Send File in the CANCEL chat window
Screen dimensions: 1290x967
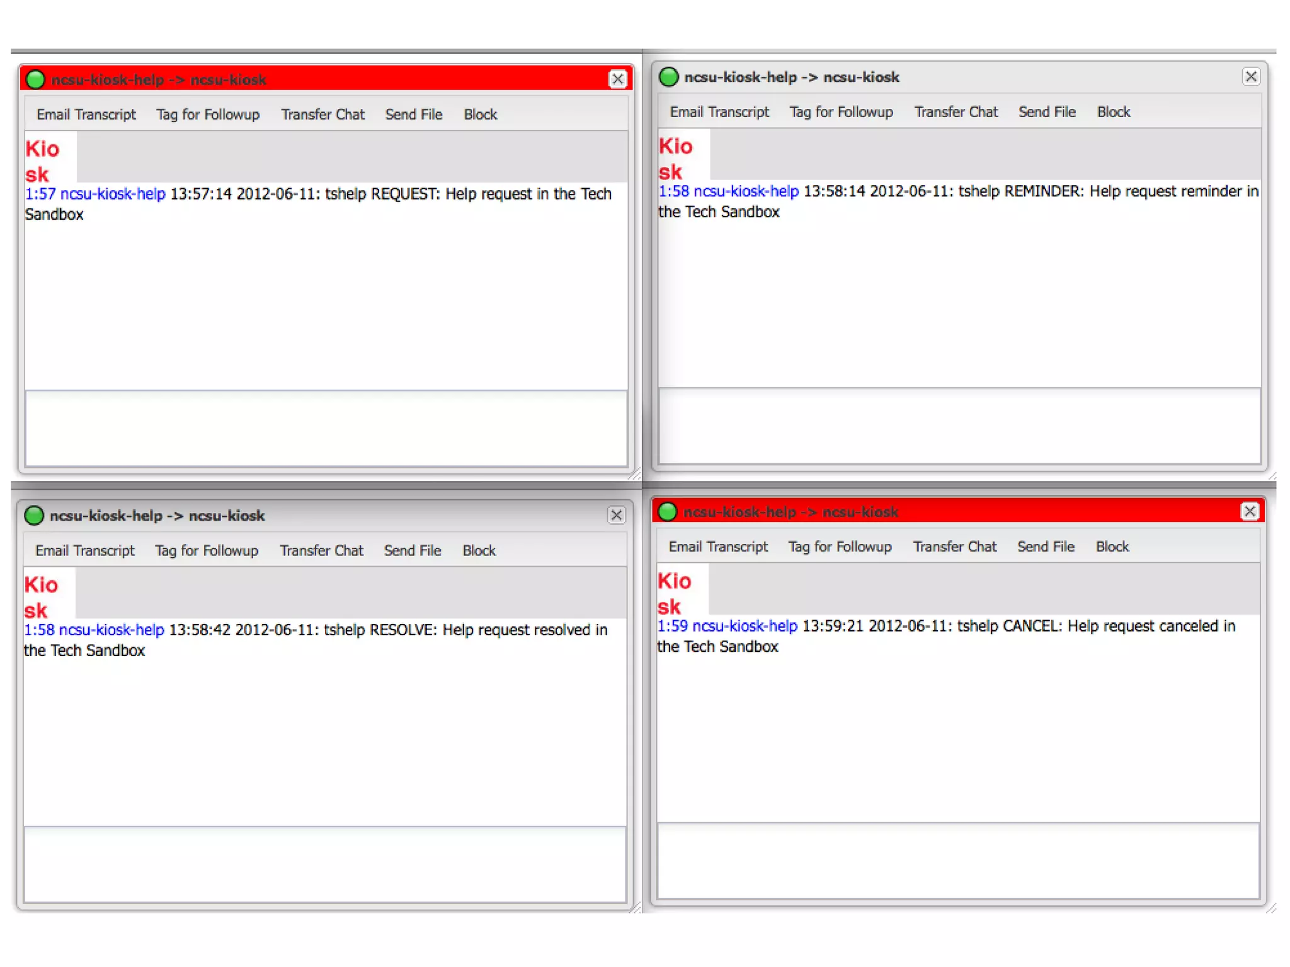(1046, 547)
